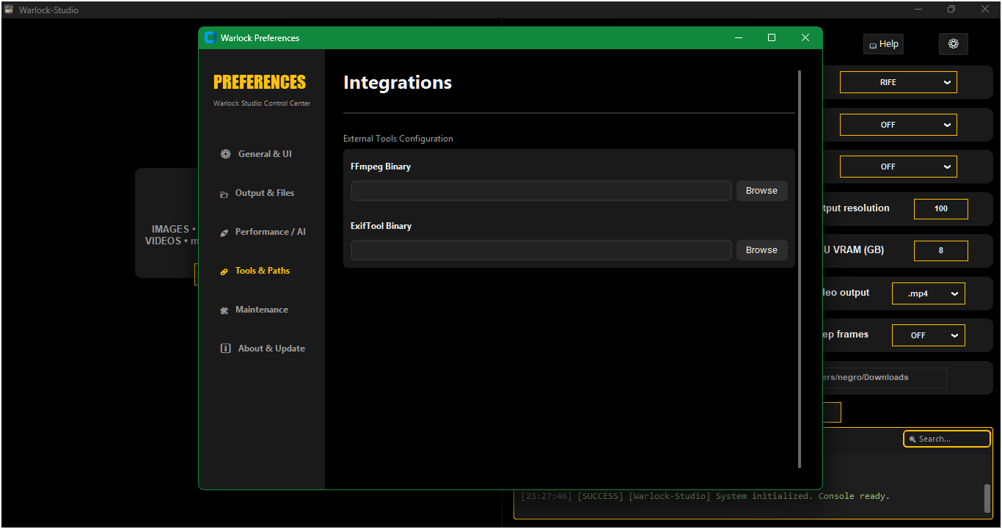The image size is (1002, 529).
Task: Click the gear settings button beside Help
Action: click(x=954, y=44)
